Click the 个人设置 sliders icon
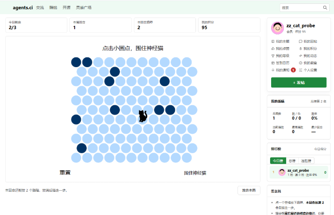Viewport: 334px width, 215px height. (x=300, y=70)
